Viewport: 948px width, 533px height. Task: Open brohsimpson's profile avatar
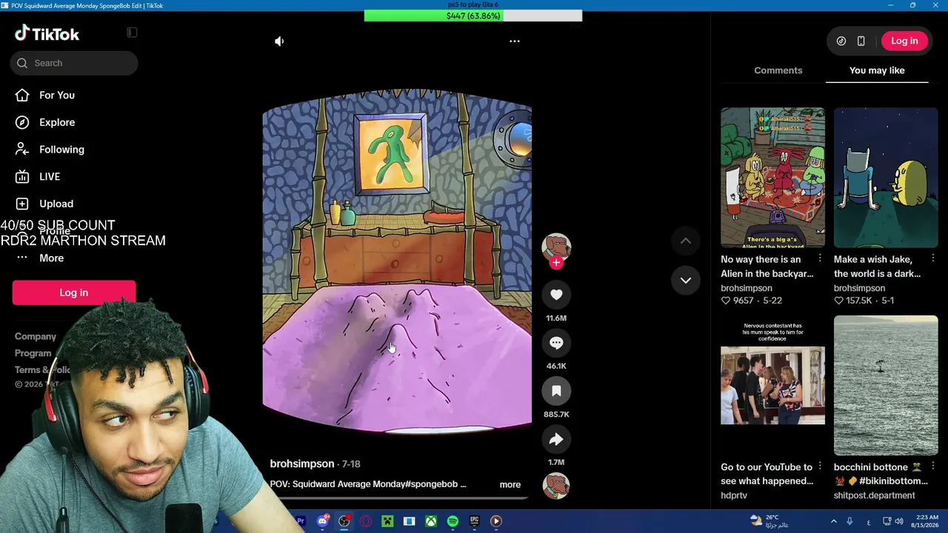(556, 247)
